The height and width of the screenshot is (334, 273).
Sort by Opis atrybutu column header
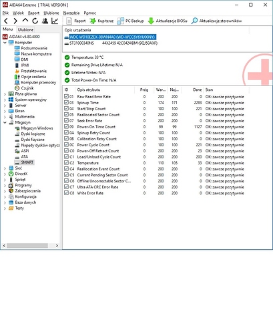(105, 90)
